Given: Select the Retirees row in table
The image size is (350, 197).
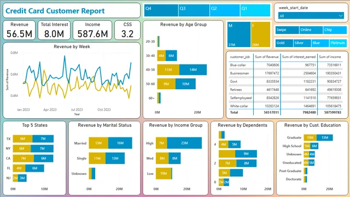Looking at the screenshot, I should pyautogui.click(x=285, y=90).
